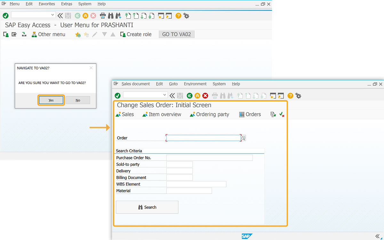Click the Ordering party button
The height and width of the screenshot is (240, 384).
(x=210, y=114)
